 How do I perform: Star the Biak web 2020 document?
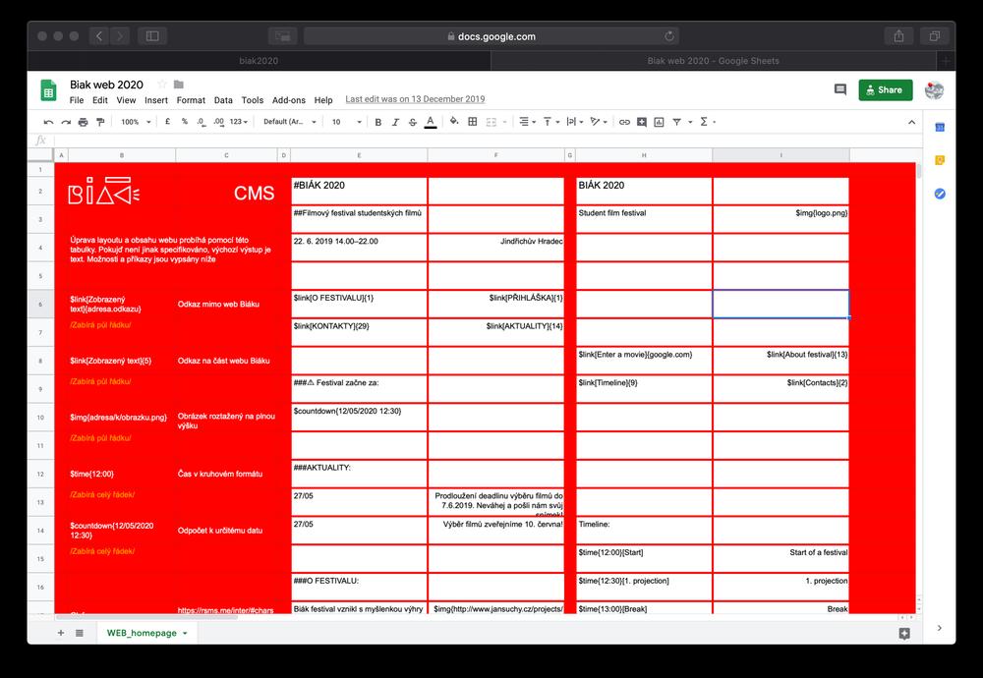click(x=162, y=84)
